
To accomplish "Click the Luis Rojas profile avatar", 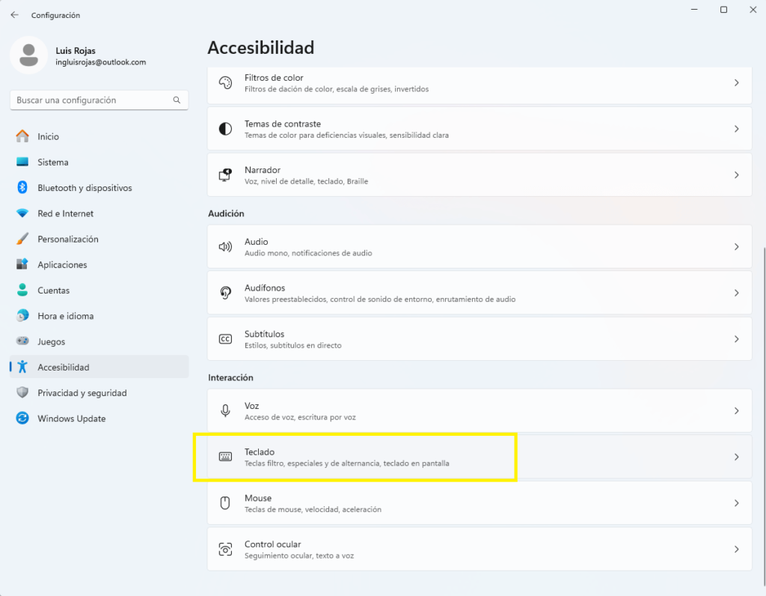I will click(29, 55).
